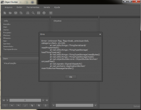Screen dimensions: 141x110
Task: Click the Objetos horizontal scrollbar thumb
Action: tap(74, 105)
